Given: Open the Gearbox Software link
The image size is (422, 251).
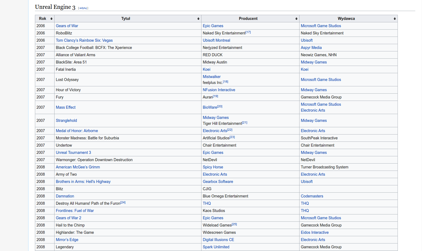Looking at the screenshot, I should 218,182.
